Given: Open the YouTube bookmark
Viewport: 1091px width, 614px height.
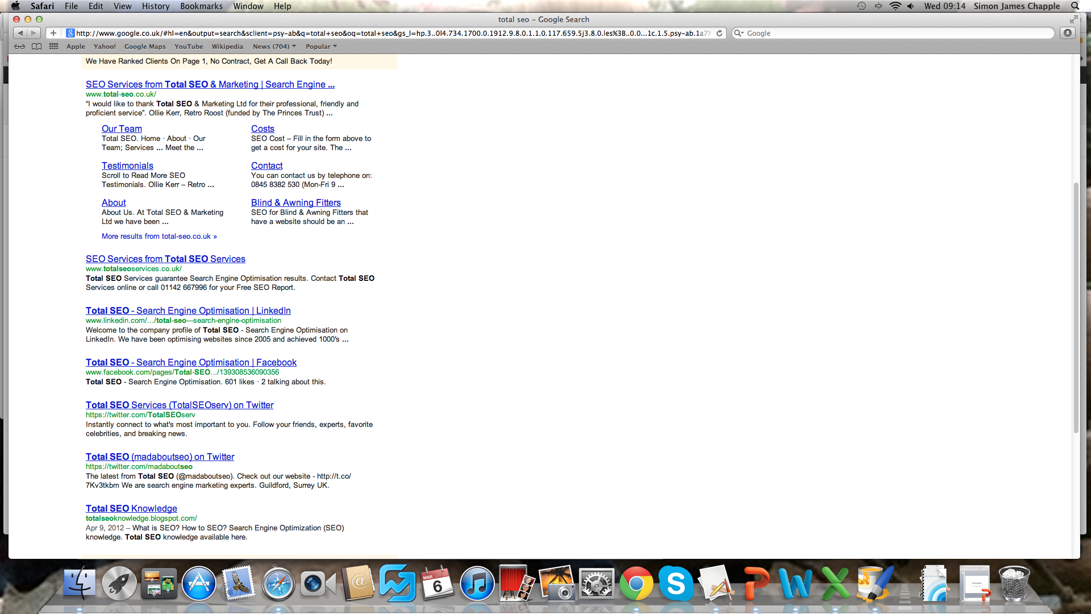Looking at the screenshot, I should [189, 47].
